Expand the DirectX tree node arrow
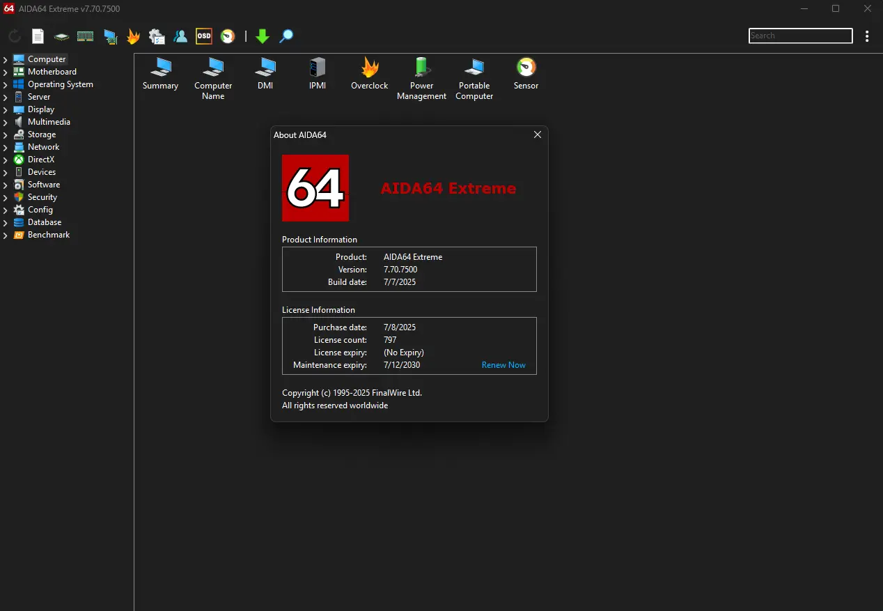883x611 pixels. tap(6, 160)
